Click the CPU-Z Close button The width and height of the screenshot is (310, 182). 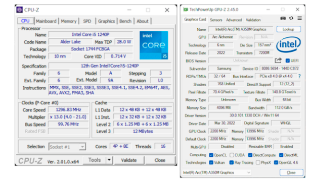160,160
